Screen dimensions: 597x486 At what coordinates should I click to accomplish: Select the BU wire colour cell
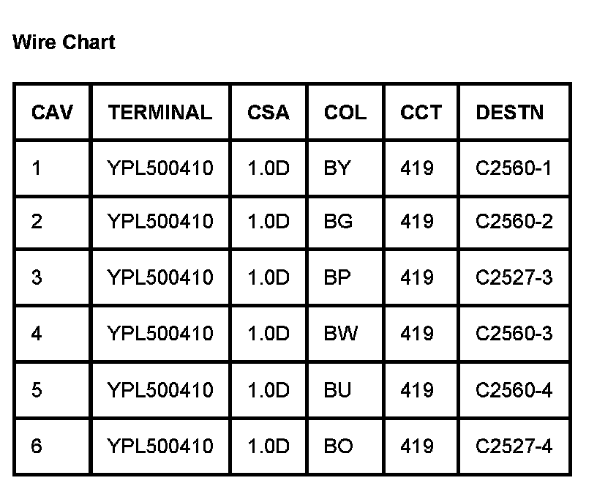(337, 389)
